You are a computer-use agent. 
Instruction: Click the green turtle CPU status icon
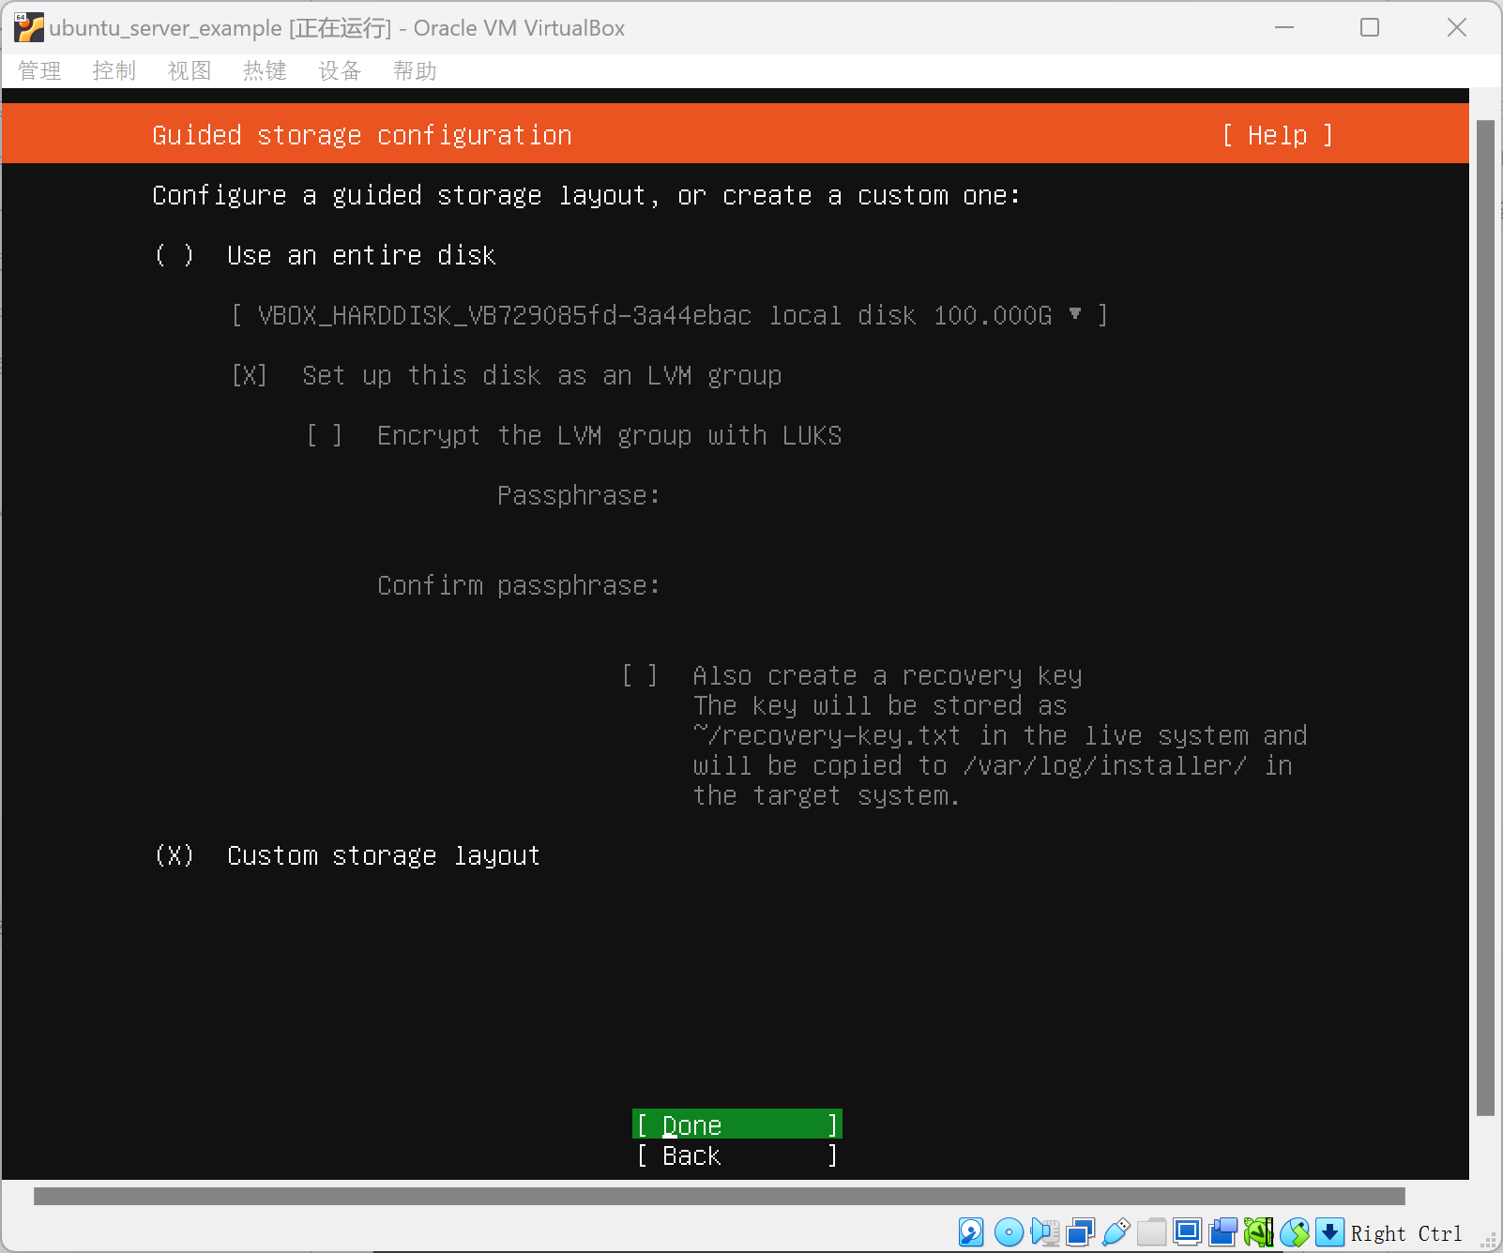coord(1258,1231)
